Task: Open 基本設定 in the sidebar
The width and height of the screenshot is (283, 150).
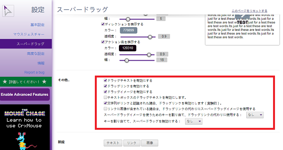Action: (37, 25)
